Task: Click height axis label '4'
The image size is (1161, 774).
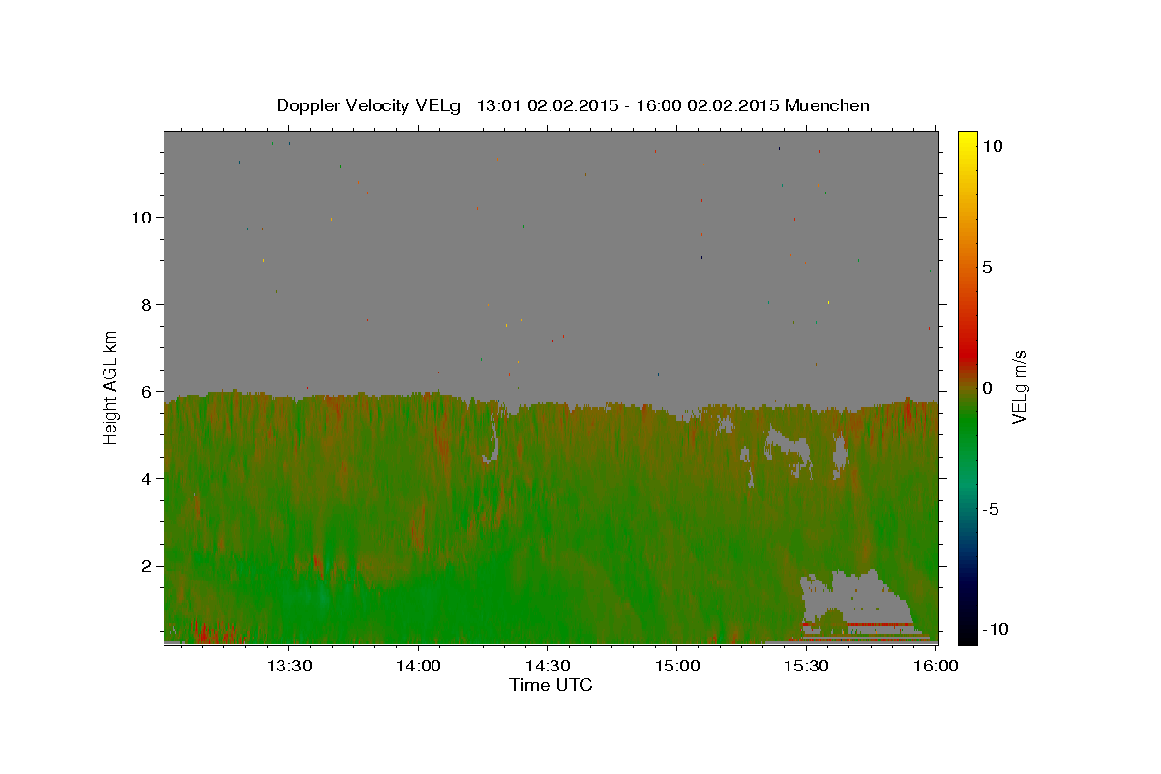Action: point(145,479)
